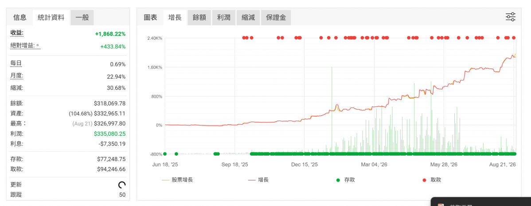Click the first green deposit marker at Jun 18
This screenshot has height=206, width=531.
click(x=165, y=154)
